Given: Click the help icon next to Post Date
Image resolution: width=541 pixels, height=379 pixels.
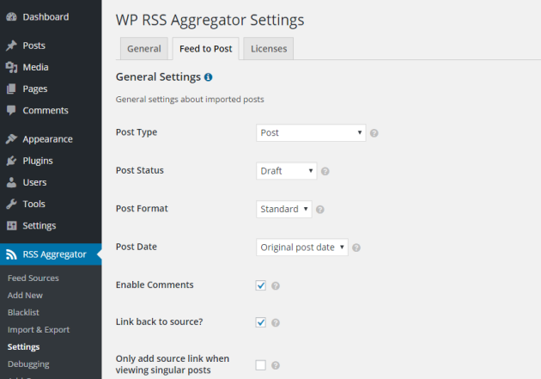Looking at the screenshot, I should tap(356, 248).
